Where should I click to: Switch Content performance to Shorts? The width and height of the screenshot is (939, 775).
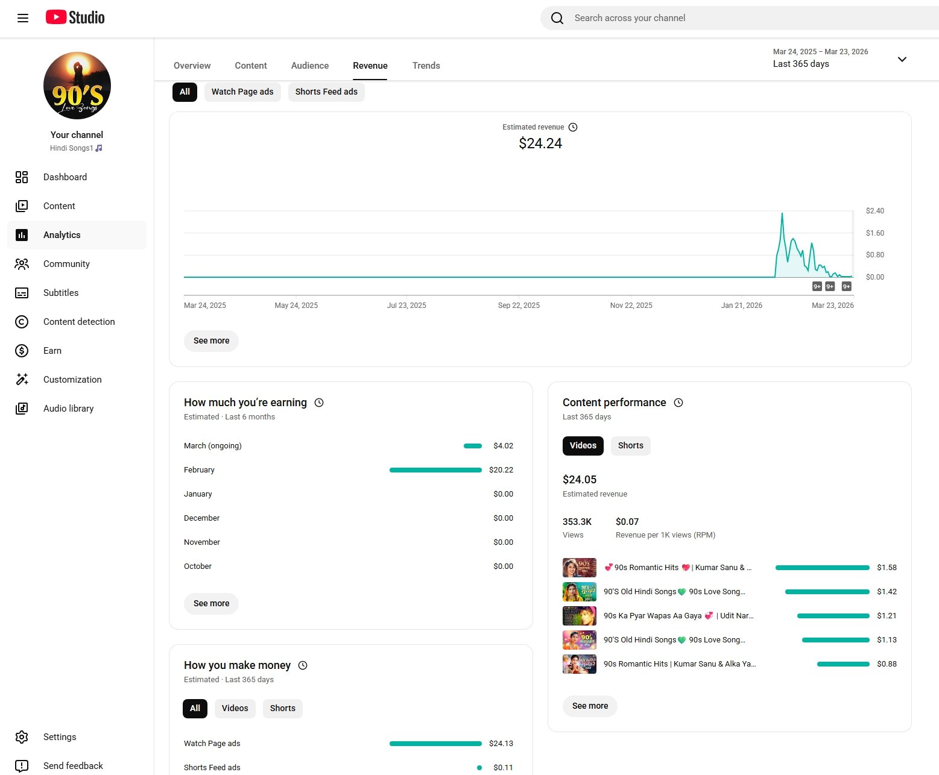tap(630, 445)
